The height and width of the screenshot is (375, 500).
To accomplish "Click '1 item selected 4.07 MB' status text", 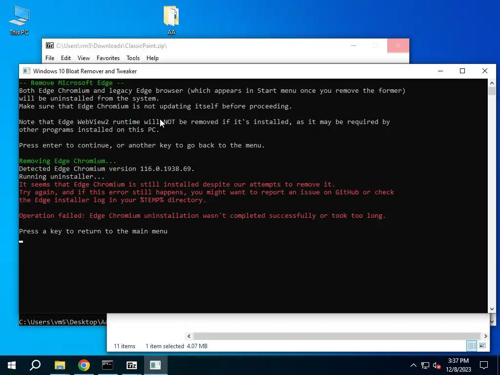I will [x=176, y=346].
